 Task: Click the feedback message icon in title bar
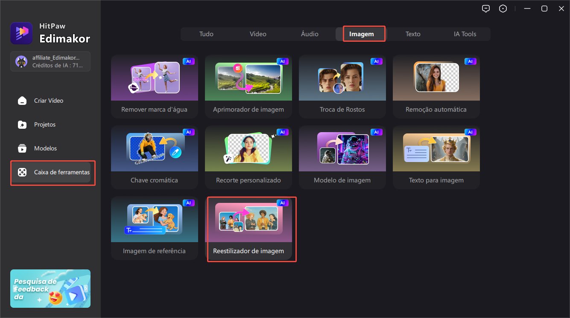coord(485,9)
